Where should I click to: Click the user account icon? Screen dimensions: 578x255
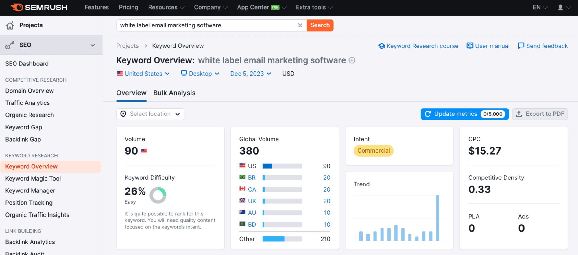coord(560,8)
